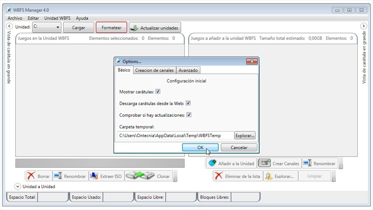Image resolution: width=373 pixels, height=210 pixels.
Task: Expand the left carátula panel arrow
Action: (9, 26)
